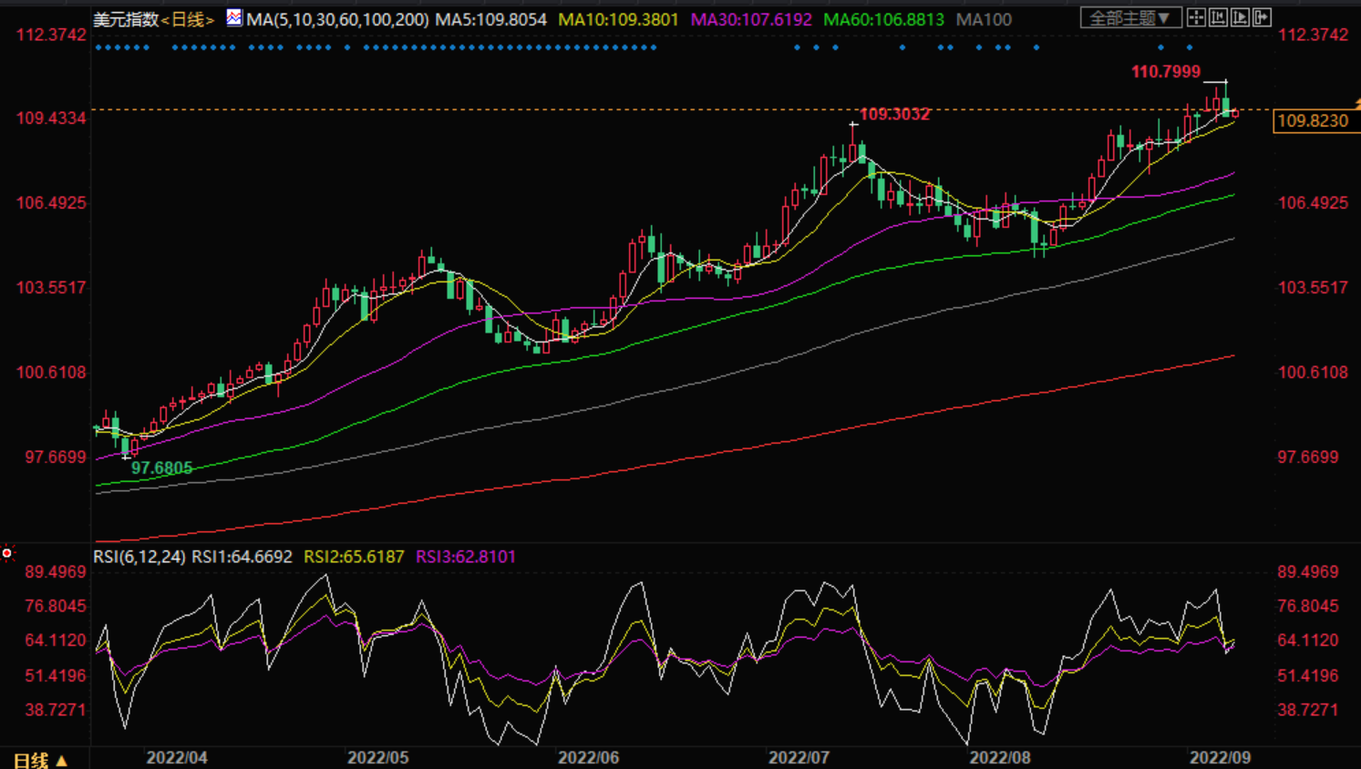Select the green MA60 line label
The height and width of the screenshot is (769, 1361).
883,19
